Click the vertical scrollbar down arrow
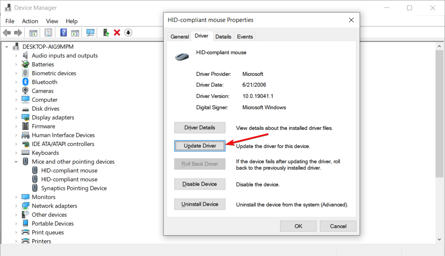Screen dimensions: 445x256 click(440, 239)
